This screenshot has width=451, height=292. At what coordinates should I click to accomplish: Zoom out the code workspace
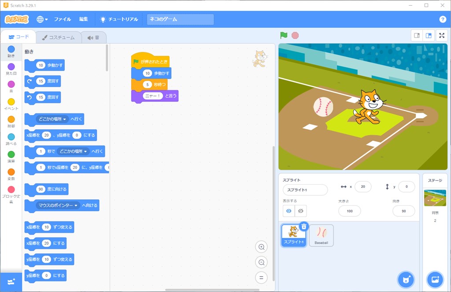point(262,262)
